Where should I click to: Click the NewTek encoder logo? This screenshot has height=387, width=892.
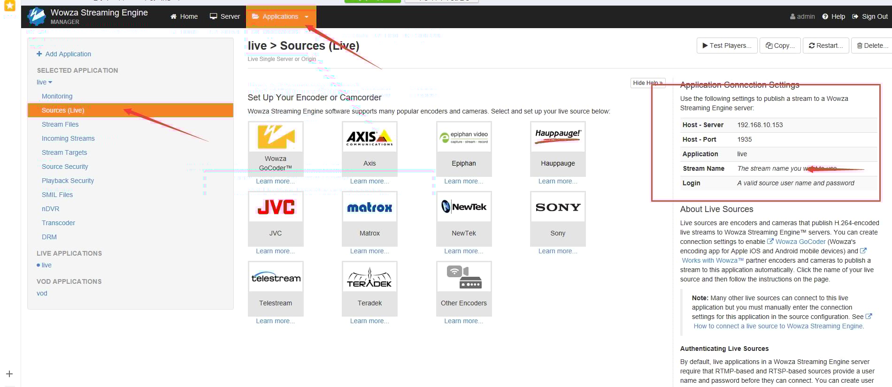(x=464, y=207)
